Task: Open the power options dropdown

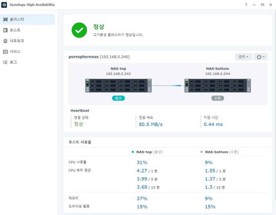Action: pyautogui.click(x=260, y=57)
